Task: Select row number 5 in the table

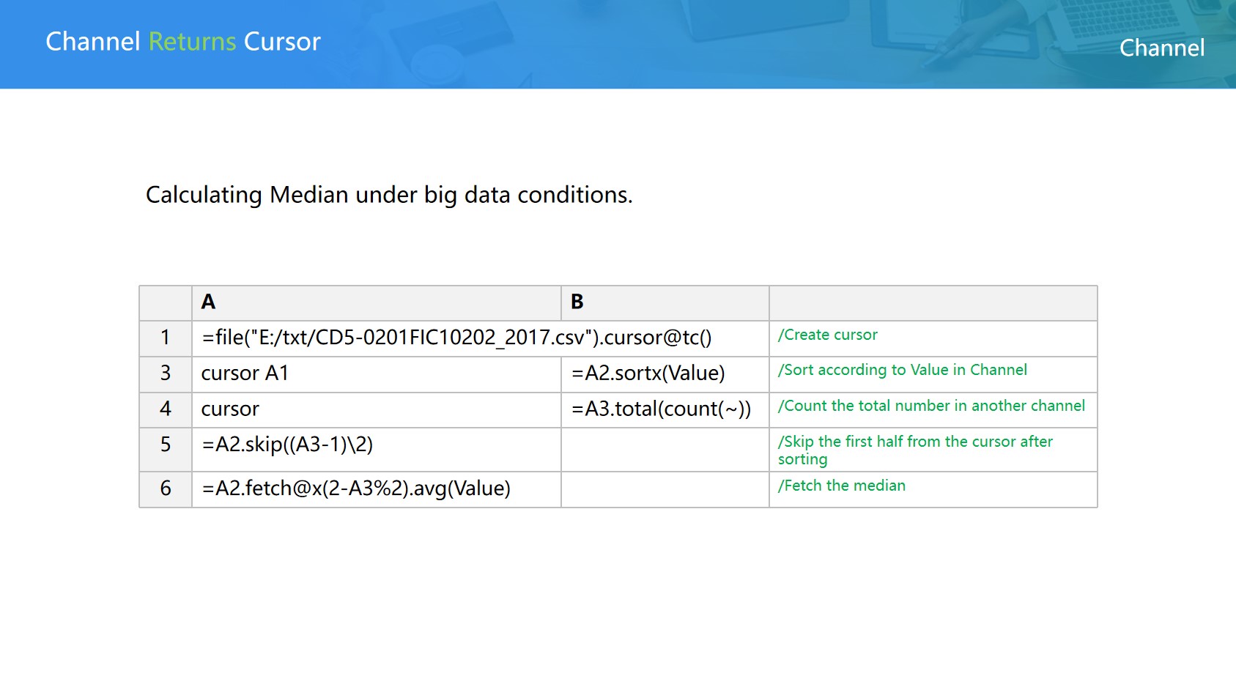Action: tap(166, 445)
